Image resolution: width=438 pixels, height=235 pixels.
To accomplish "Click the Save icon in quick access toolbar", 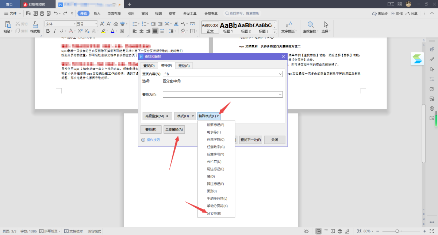I will pyautogui.click(x=28, y=13).
